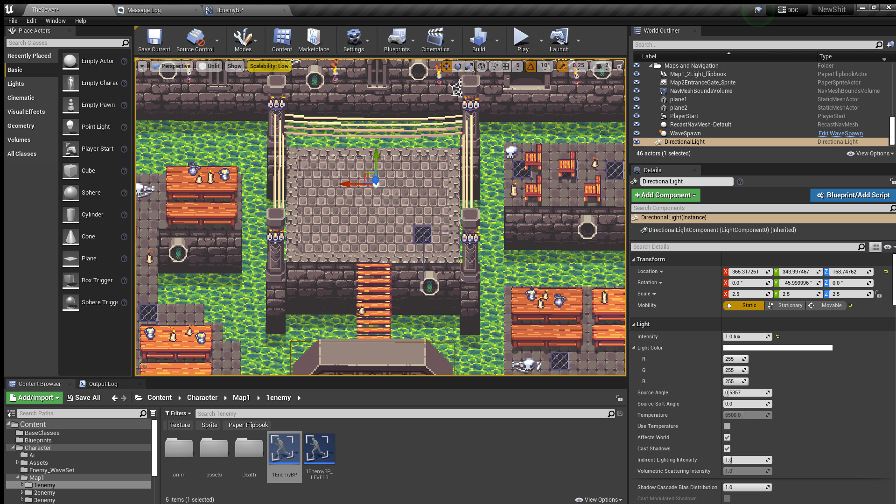Enable the Use Temperature checkbox
The image size is (896, 504).
tap(727, 426)
